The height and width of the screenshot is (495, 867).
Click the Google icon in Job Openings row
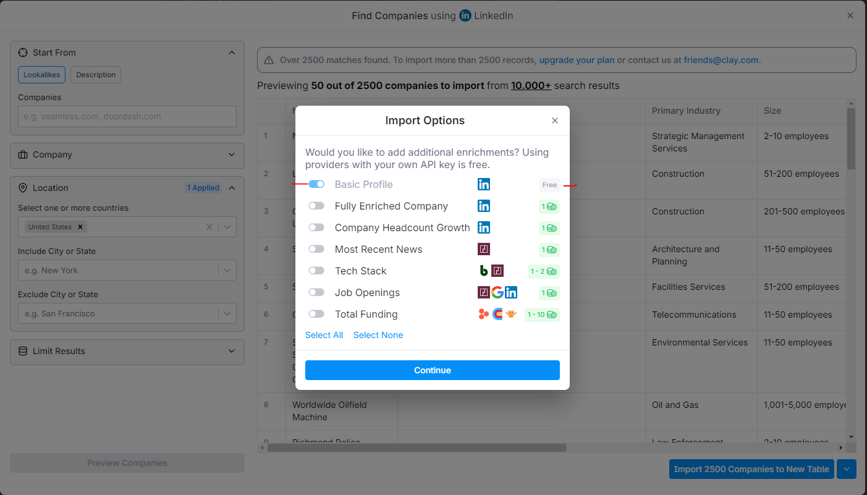497,292
